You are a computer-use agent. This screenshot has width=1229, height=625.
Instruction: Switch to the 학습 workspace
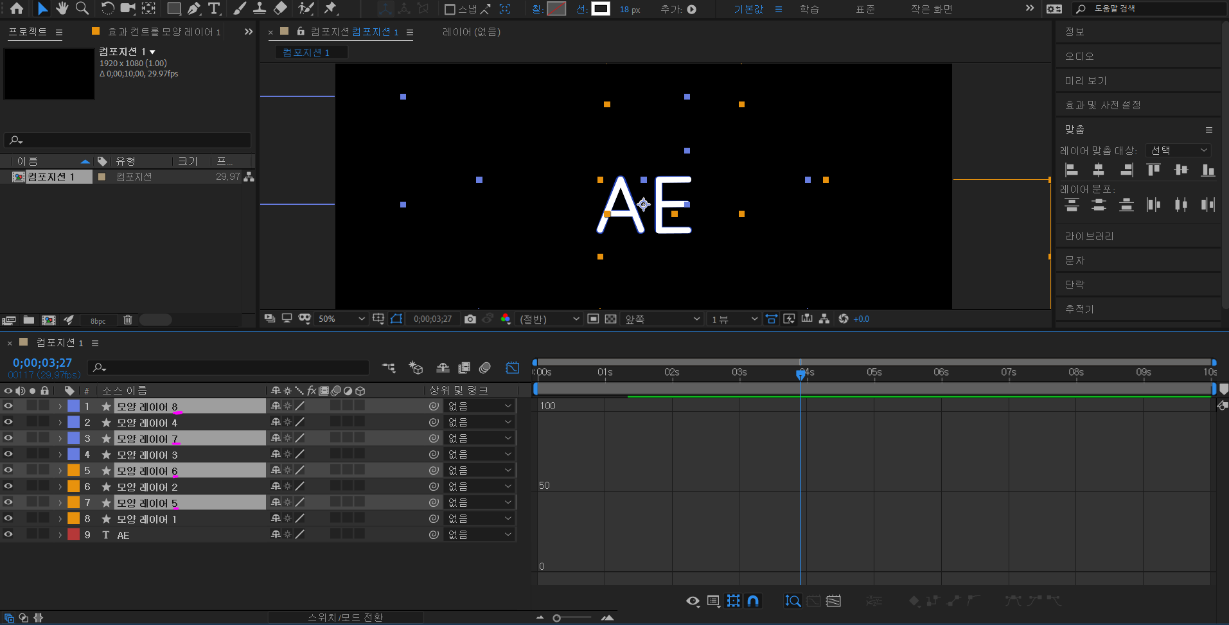pyautogui.click(x=809, y=9)
